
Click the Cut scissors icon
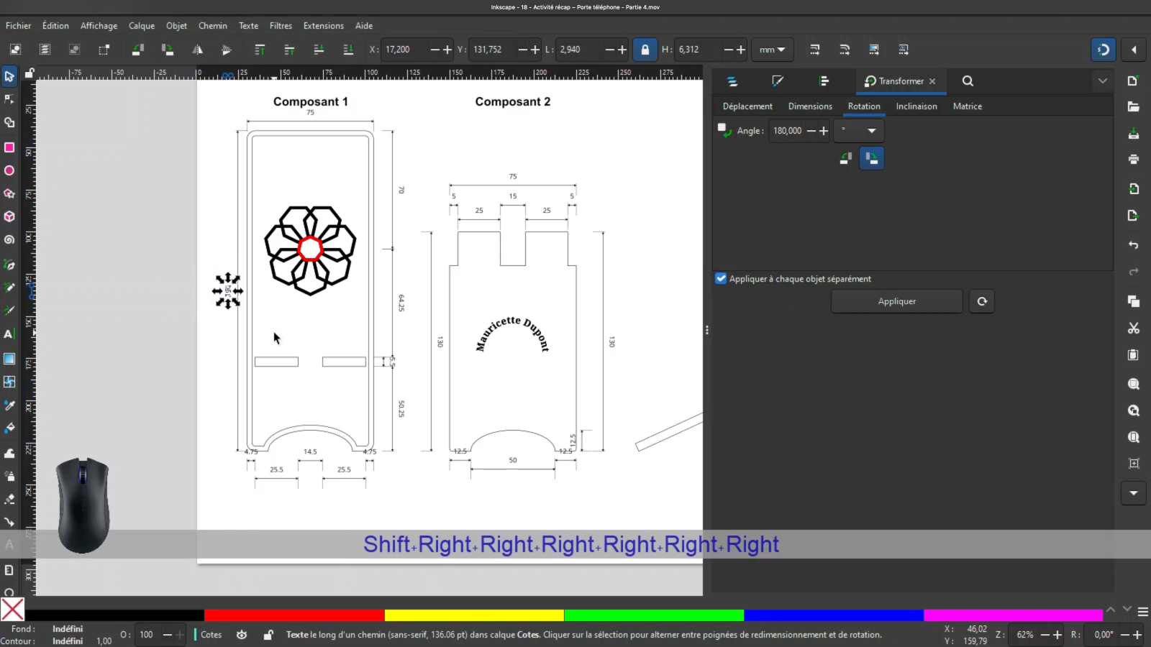1134,328
